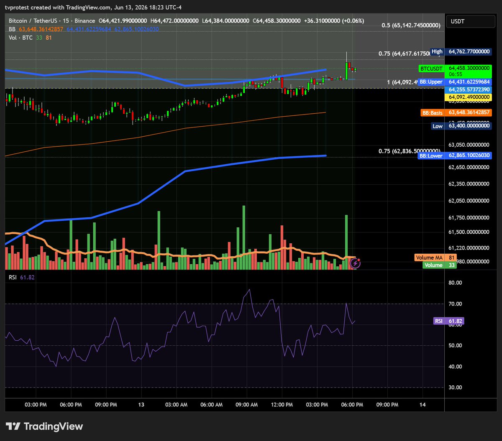
Task: Click the Low 63,400 price label
Action: (461, 126)
